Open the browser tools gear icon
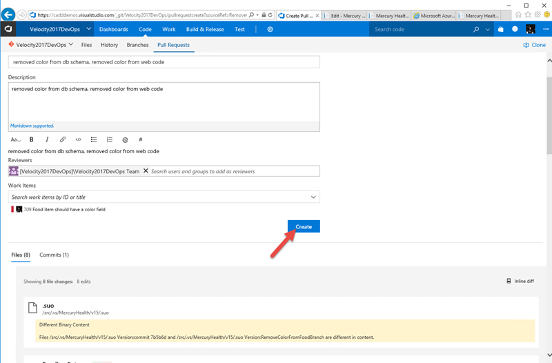Image resolution: width=552 pixels, height=363 pixels. point(538,14)
